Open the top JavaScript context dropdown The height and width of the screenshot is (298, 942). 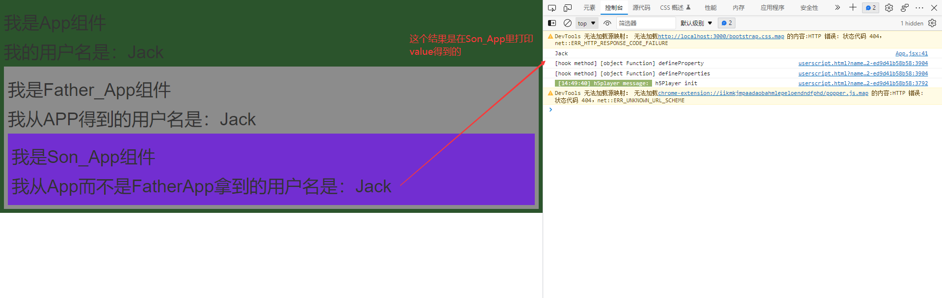pyautogui.click(x=586, y=23)
